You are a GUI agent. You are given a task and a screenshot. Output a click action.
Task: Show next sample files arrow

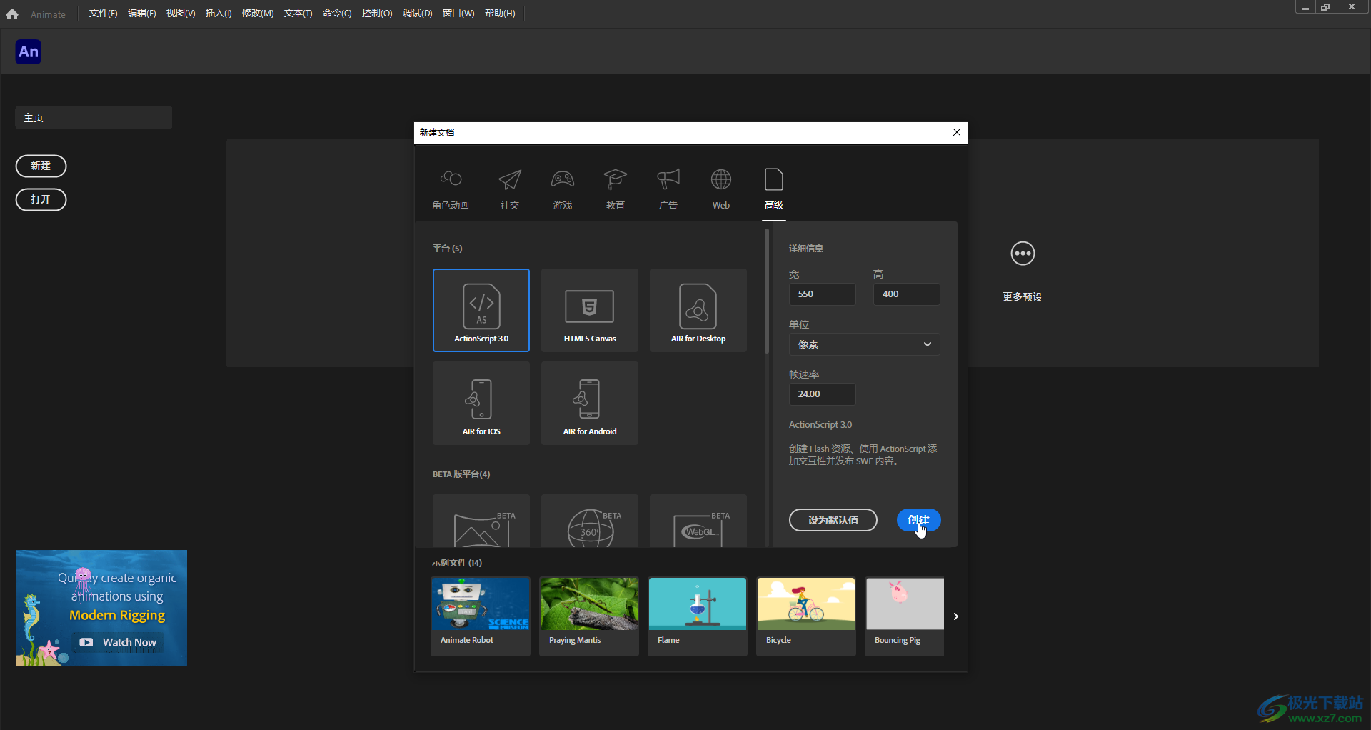[955, 616]
